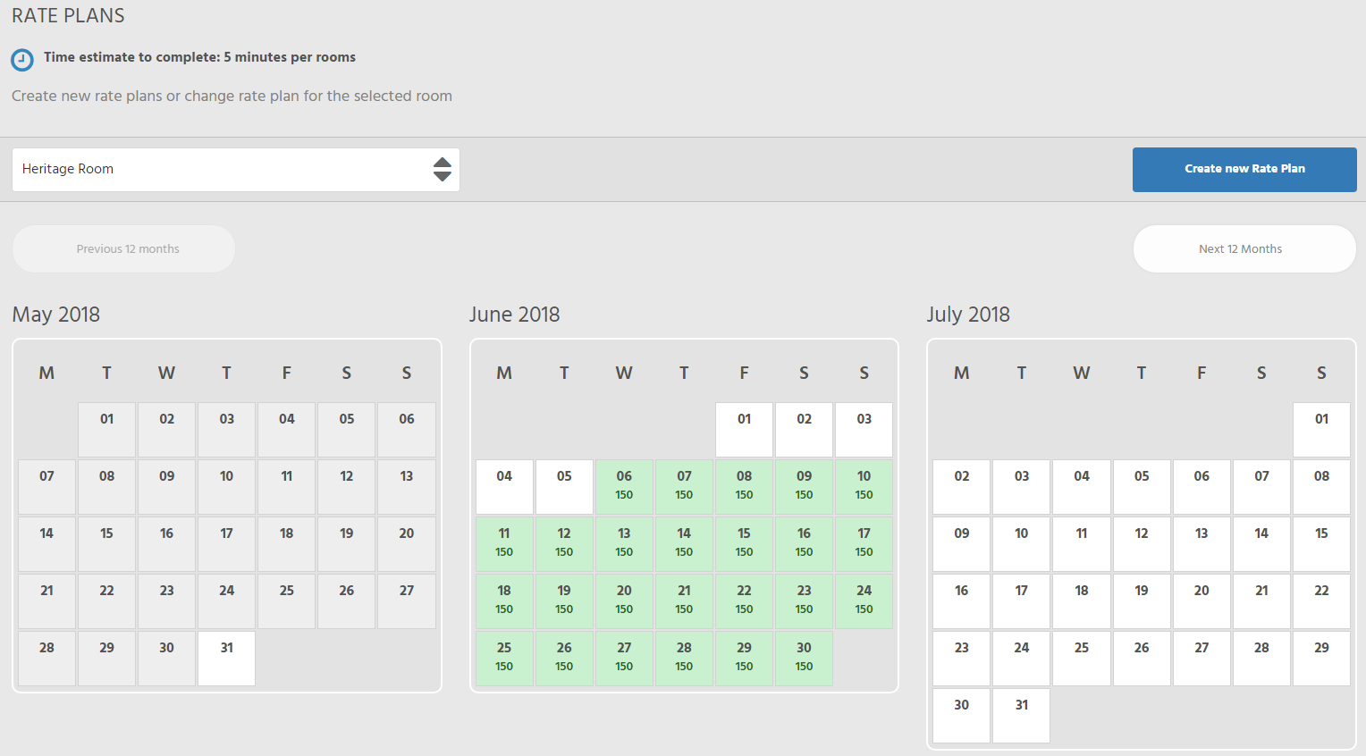Click Create new Rate Plan button
The width and height of the screenshot is (1366, 756).
1244,170
